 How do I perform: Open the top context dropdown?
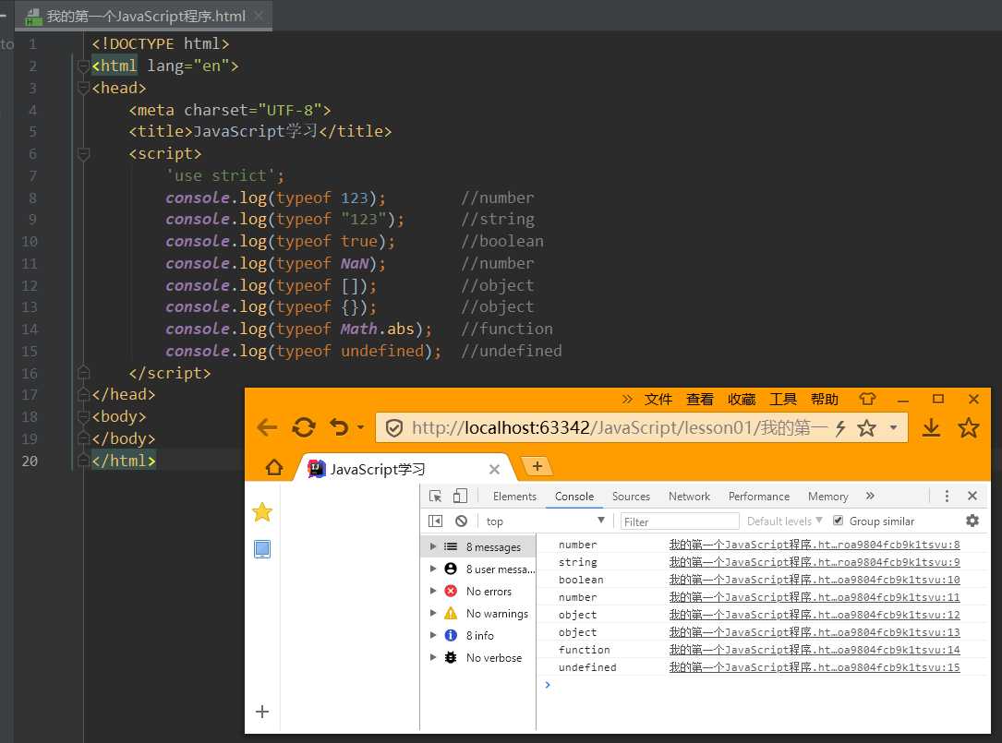click(545, 521)
